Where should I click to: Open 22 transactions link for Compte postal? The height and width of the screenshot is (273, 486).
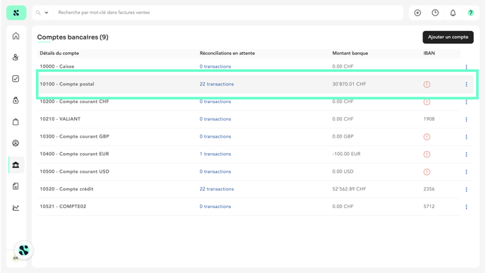217,84
